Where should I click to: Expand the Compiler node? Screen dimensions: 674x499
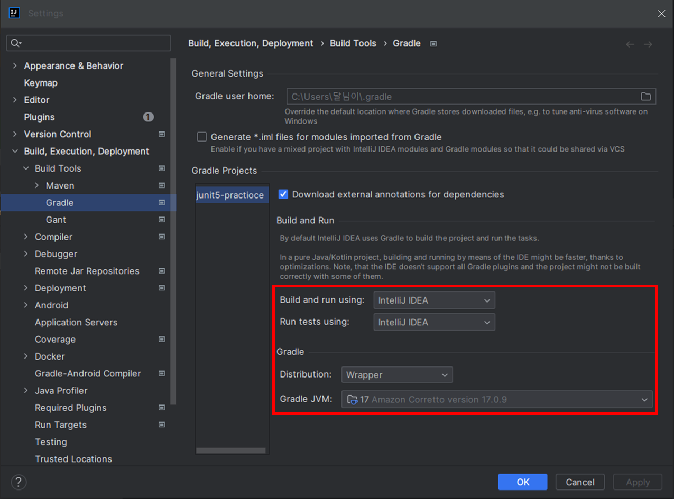(x=26, y=237)
